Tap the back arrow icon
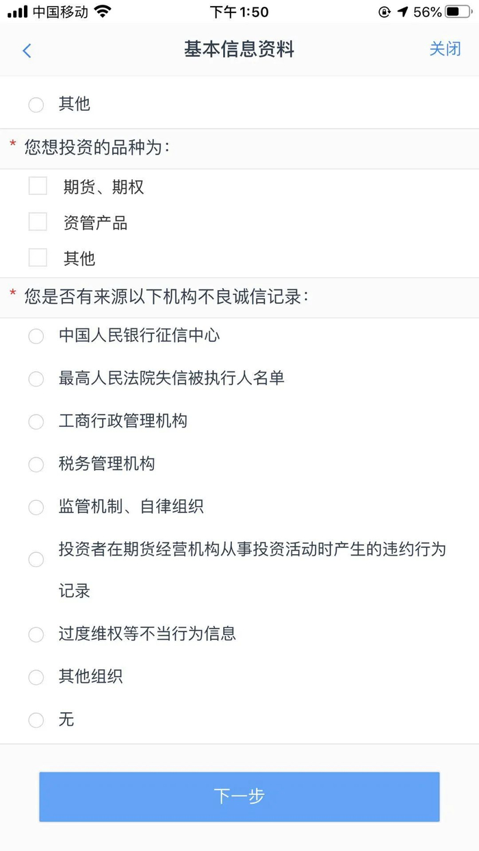Screen dimensions: 479x851 point(27,51)
